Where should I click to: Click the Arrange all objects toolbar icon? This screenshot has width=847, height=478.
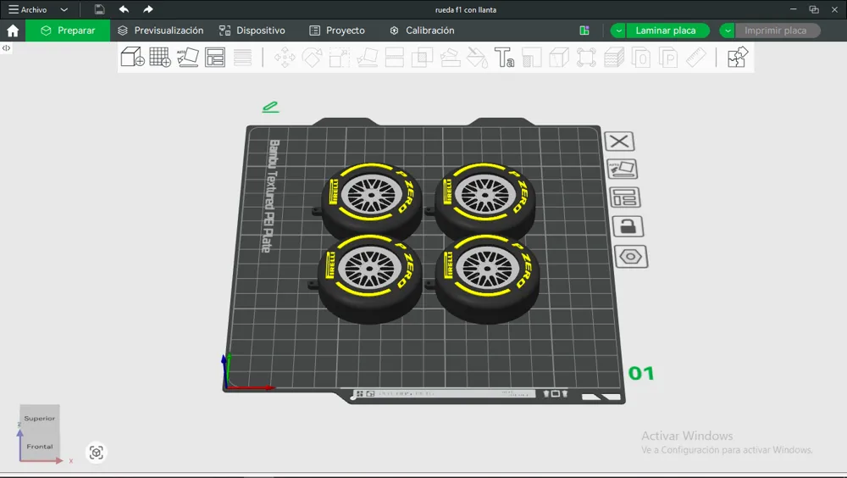pos(215,57)
